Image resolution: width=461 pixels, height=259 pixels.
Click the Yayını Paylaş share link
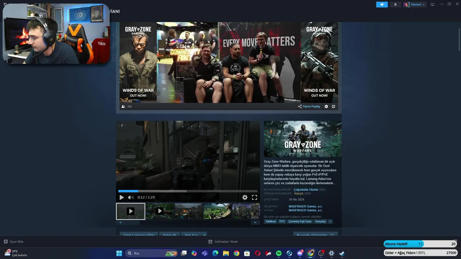tap(309, 106)
